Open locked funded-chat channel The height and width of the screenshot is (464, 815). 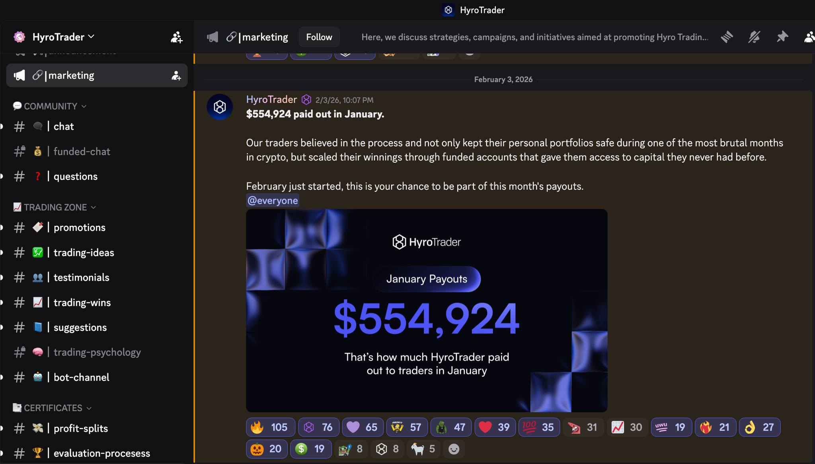point(97,151)
